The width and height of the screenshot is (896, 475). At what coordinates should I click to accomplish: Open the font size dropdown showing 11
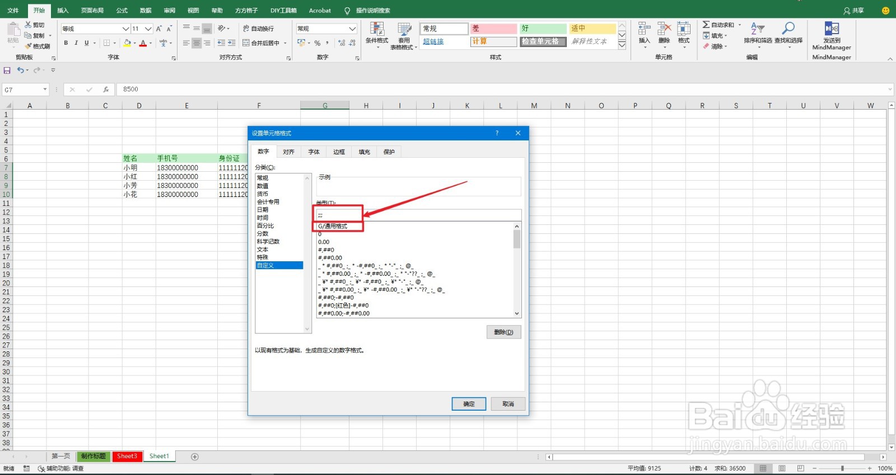pos(148,29)
